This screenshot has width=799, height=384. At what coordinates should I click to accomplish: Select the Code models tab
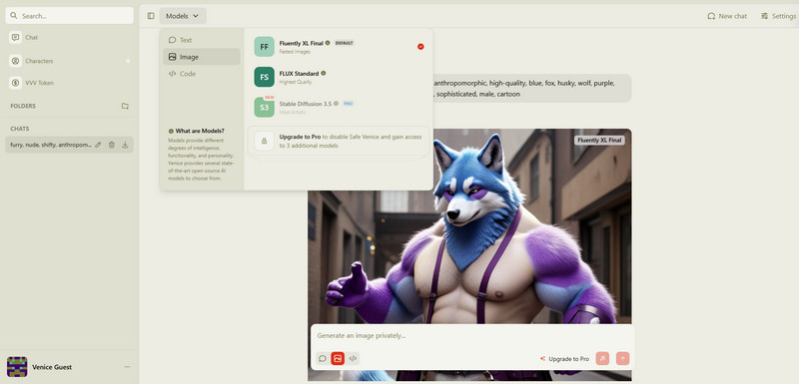tap(202, 74)
